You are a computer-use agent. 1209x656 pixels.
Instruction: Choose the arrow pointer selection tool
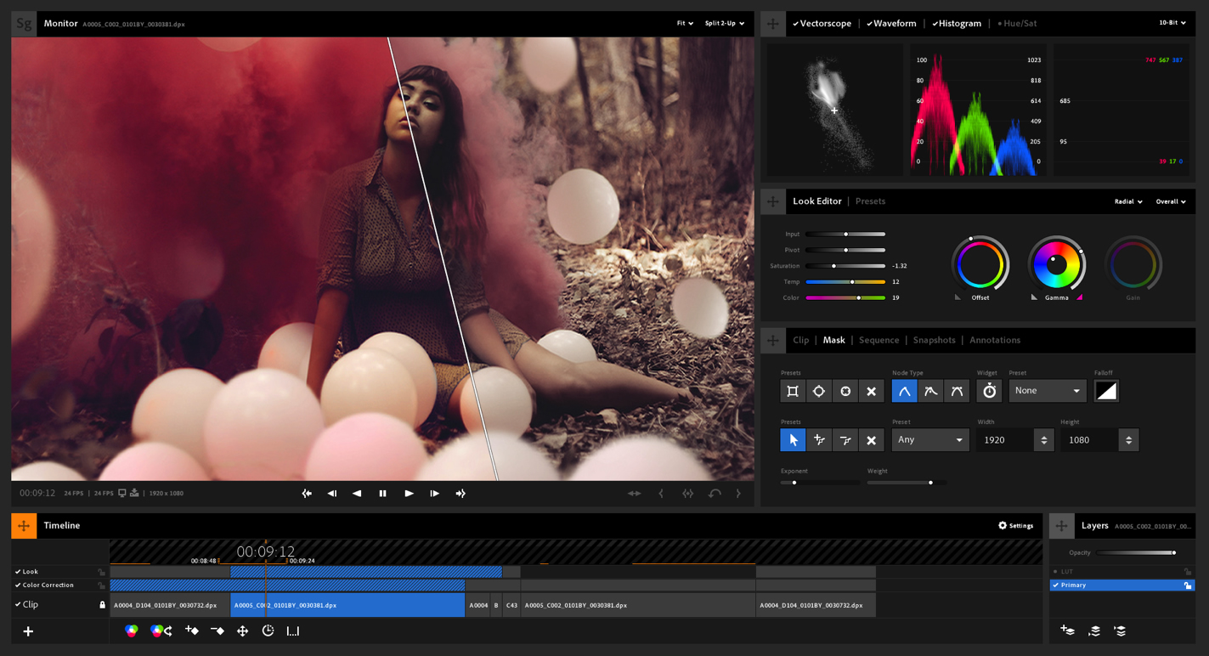click(793, 440)
